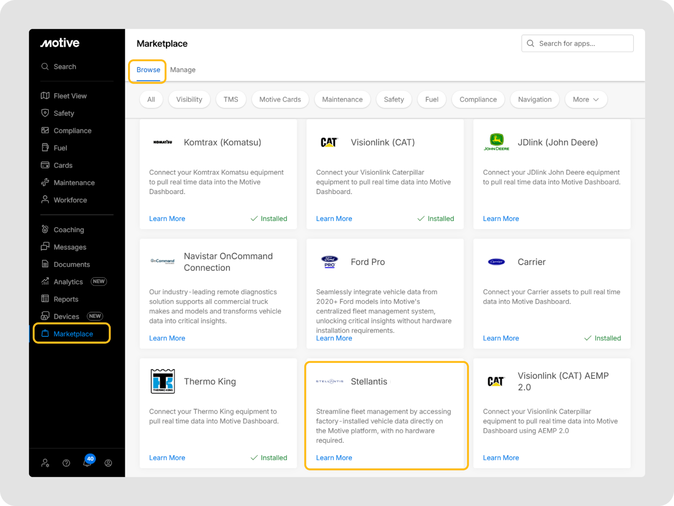Click the John Deere logo icon

pos(496,142)
